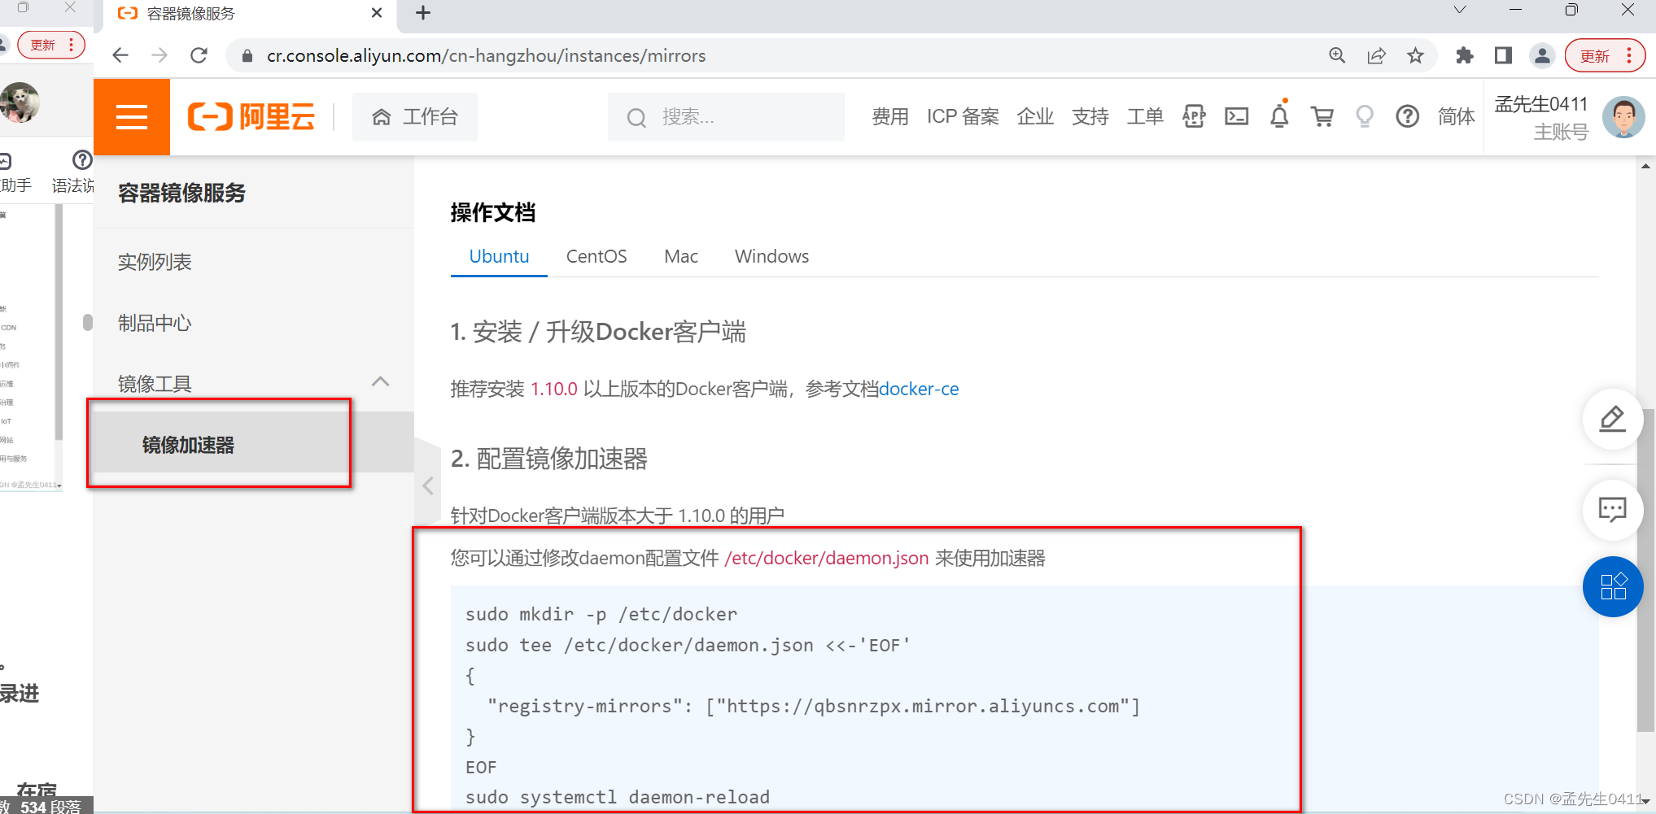Open the 工作台 workbench button
Viewport: 1656px width, 814px height.
click(x=415, y=117)
